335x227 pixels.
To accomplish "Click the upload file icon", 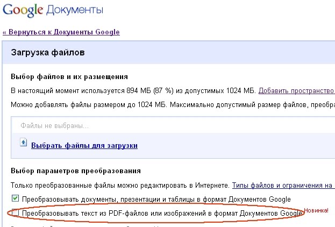I will tap(24, 143).
